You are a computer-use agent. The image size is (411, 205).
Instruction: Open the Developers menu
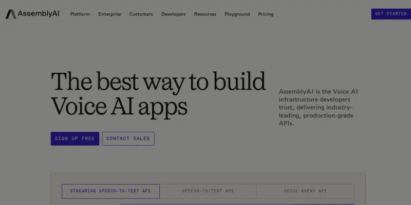(x=173, y=14)
